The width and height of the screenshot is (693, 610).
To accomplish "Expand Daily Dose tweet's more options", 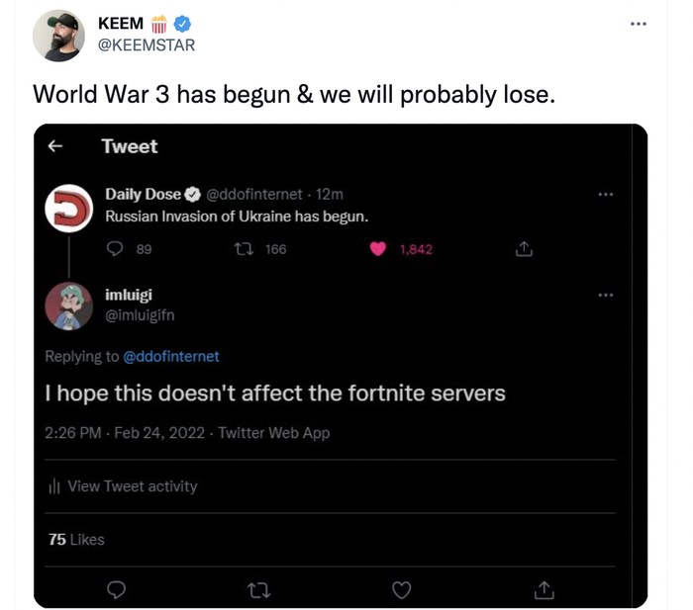I will point(606,195).
